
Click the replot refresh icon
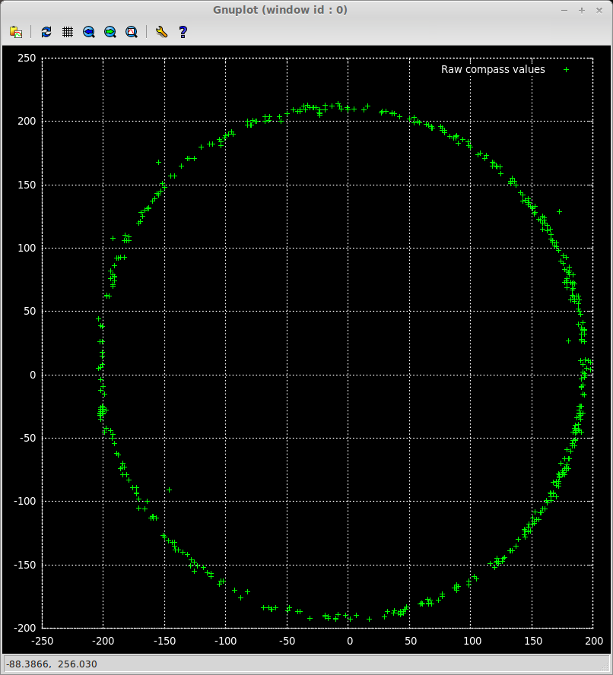pos(46,32)
